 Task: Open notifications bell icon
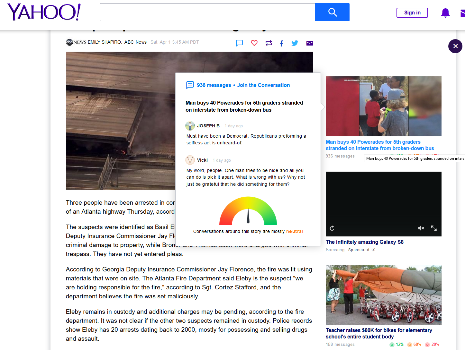[x=445, y=13]
